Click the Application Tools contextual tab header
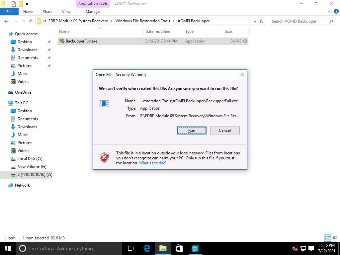The width and height of the screenshot is (340, 255). (93, 3)
